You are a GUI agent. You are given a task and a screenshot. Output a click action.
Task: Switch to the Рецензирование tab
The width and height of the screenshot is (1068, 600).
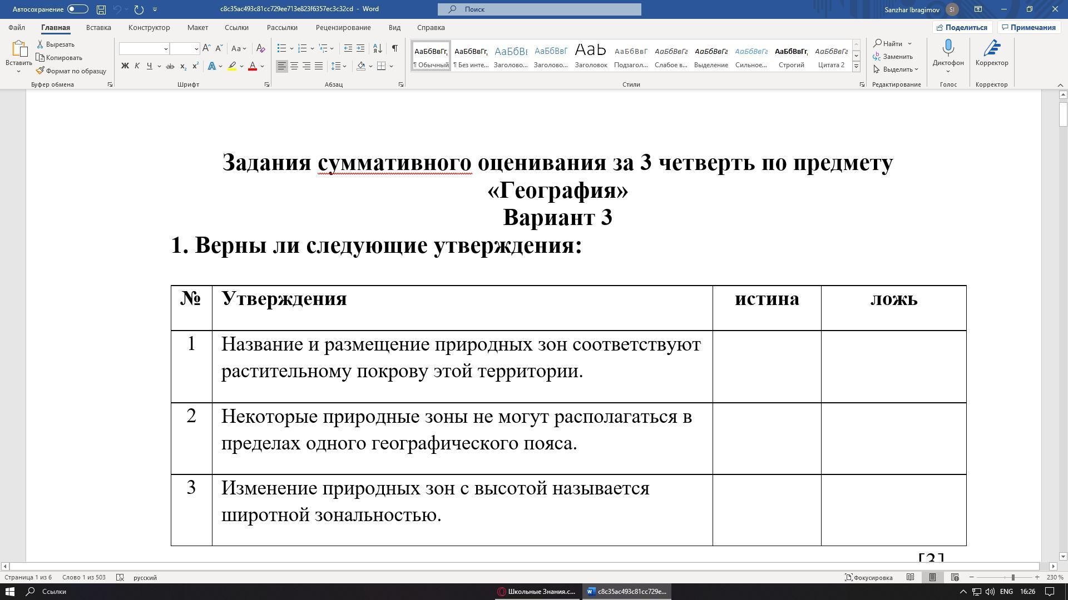pyautogui.click(x=343, y=27)
